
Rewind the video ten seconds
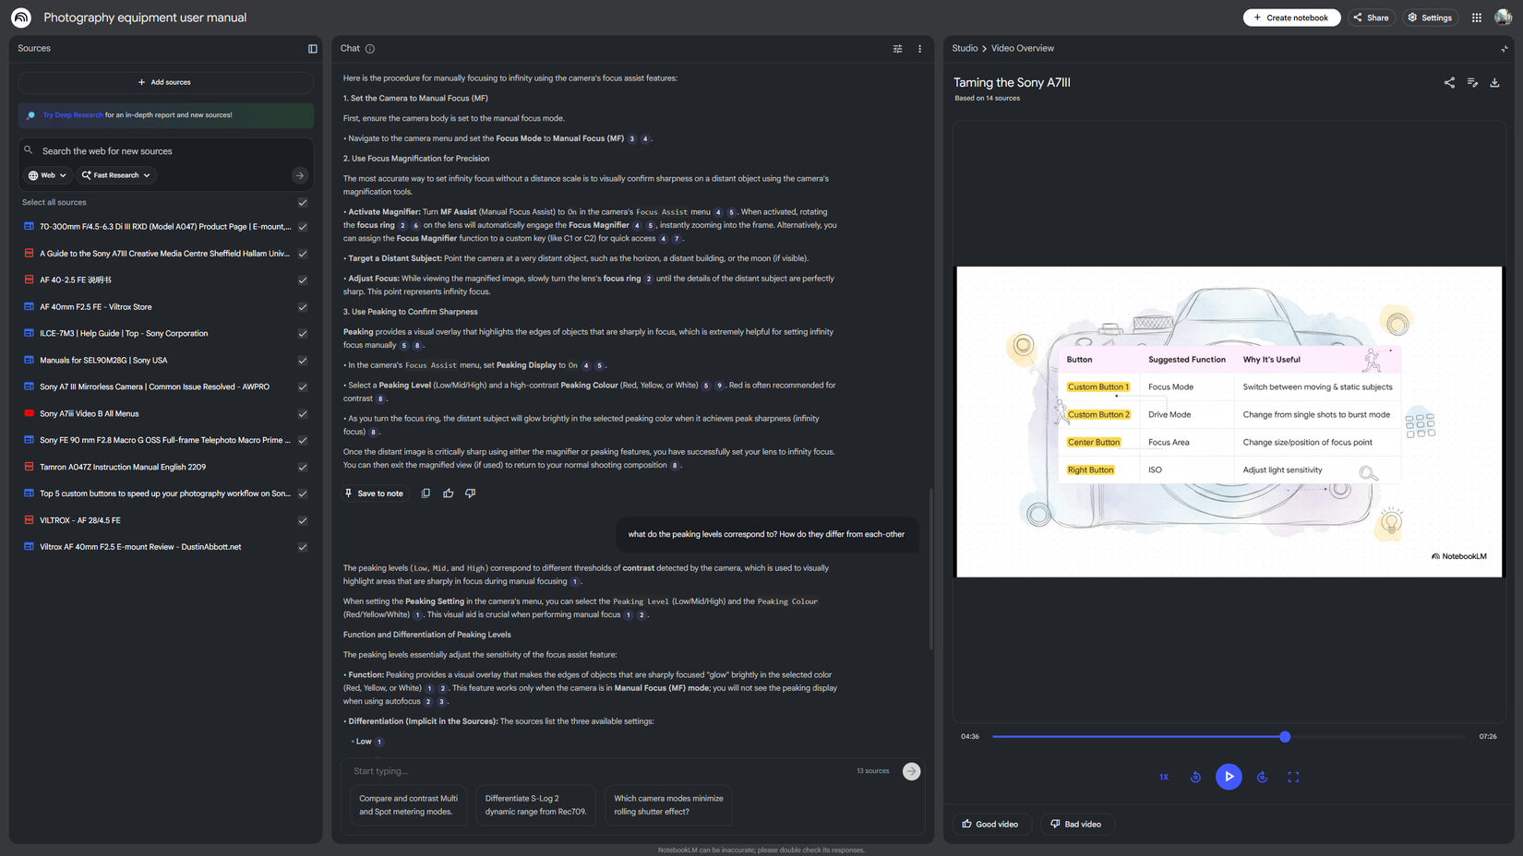coord(1195,777)
